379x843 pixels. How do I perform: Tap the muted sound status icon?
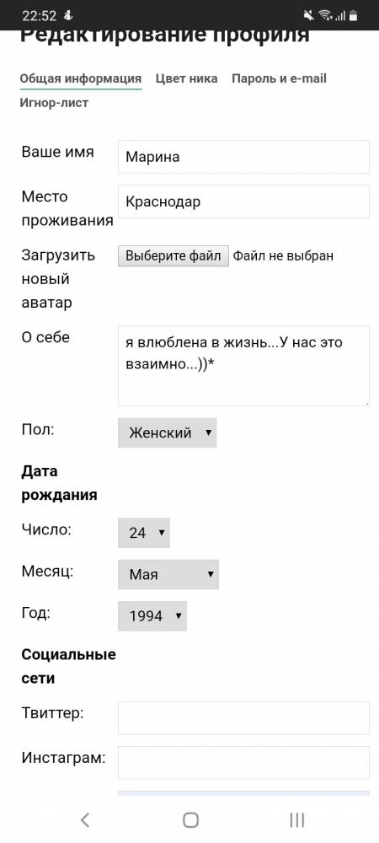309,15
